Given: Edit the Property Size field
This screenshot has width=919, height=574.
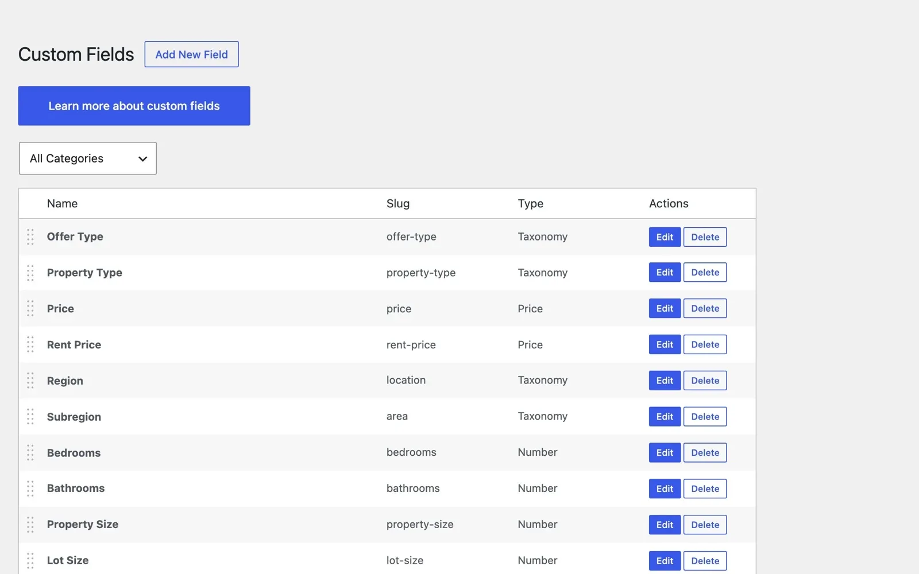Looking at the screenshot, I should point(665,525).
